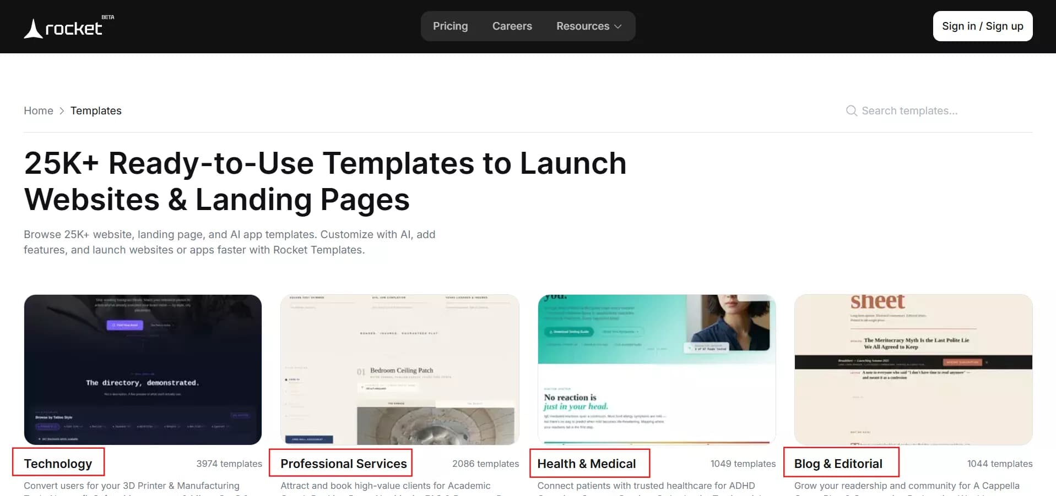This screenshot has height=496, width=1056.
Task: Navigate to Home via breadcrumb
Action: pyautogui.click(x=39, y=111)
